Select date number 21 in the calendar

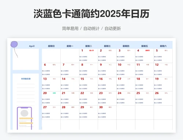coord(64,93)
